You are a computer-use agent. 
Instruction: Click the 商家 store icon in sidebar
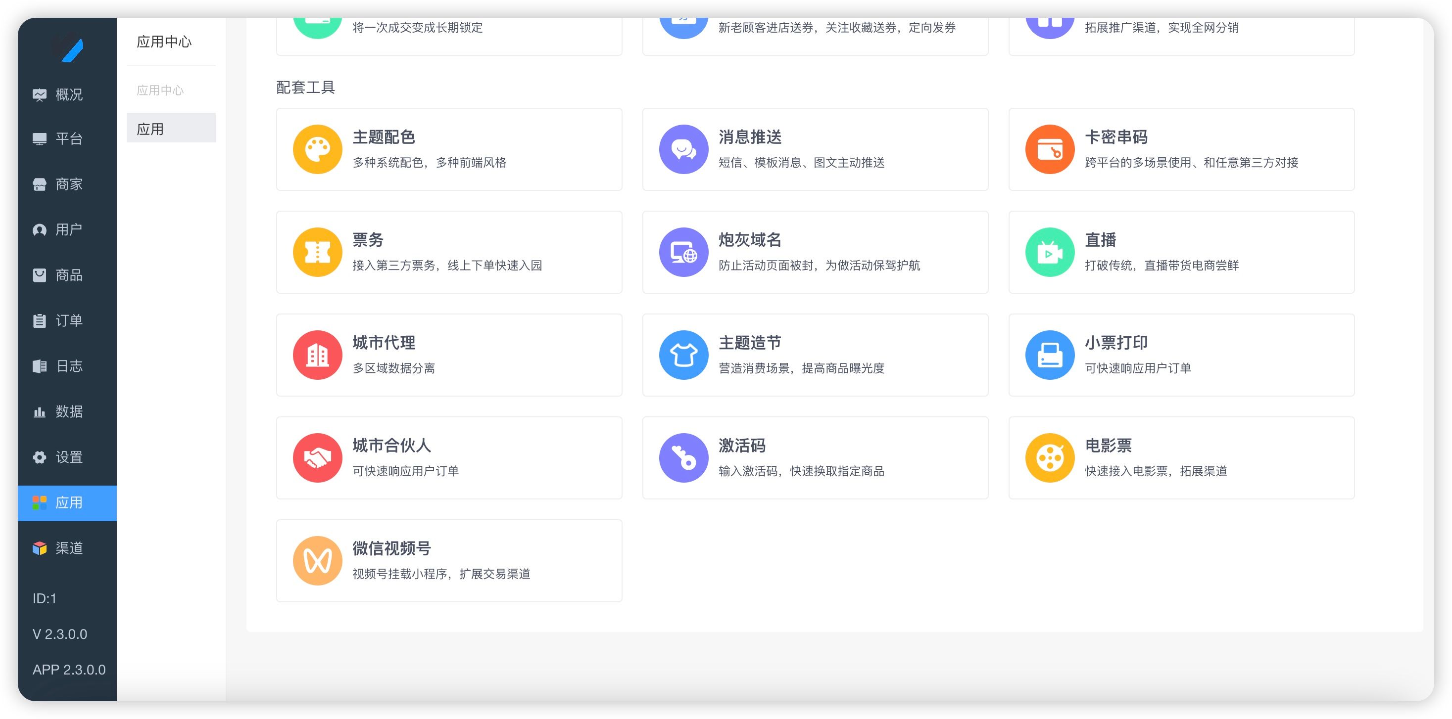pos(40,184)
